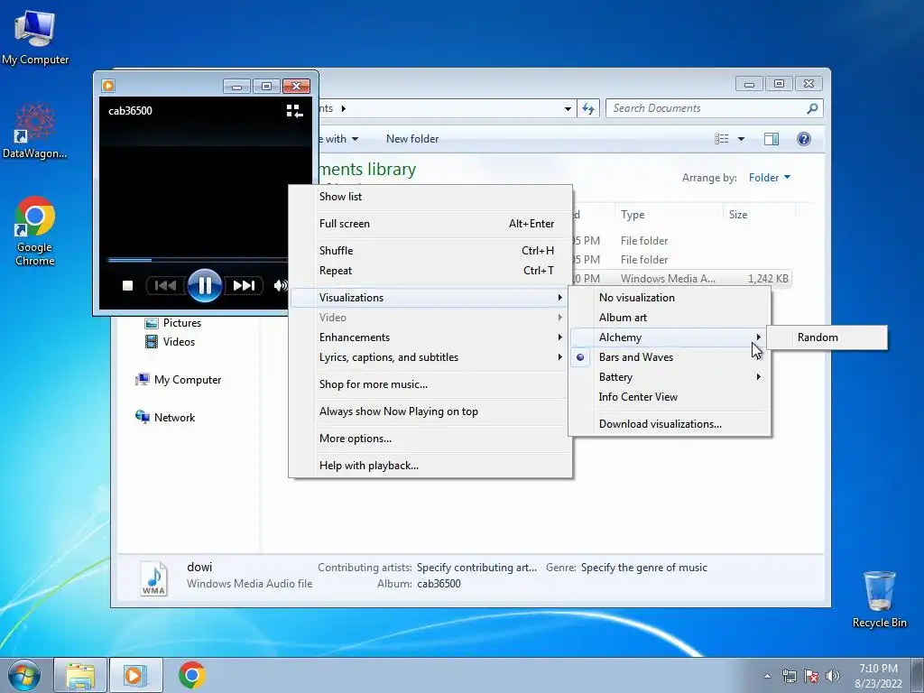Open the view options dropdown arrow
The image size is (924, 693).
tap(742, 139)
